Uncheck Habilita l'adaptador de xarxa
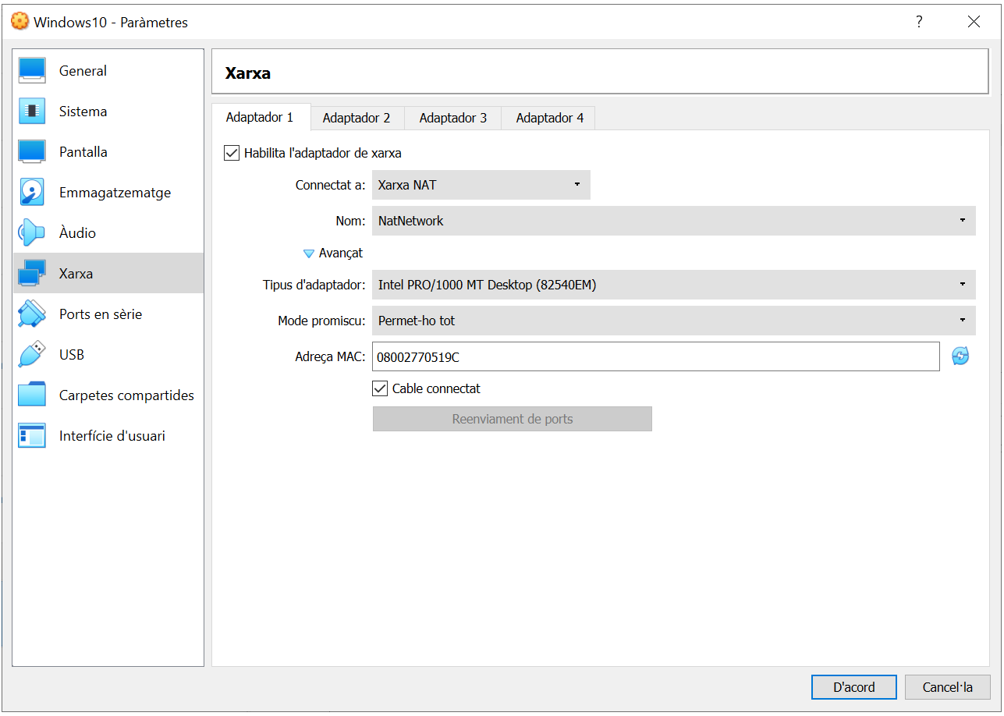Viewport: 1004px width, 716px height. click(232, 154)
